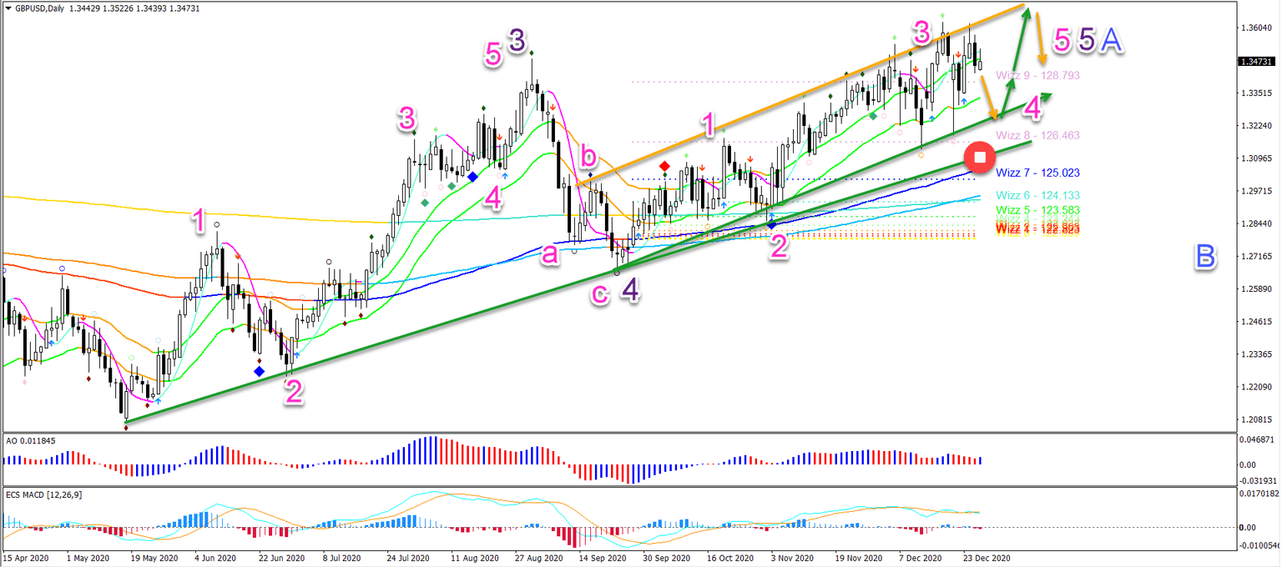Click the red down arrow above the August top
This screenshot has height=567, width=1282.
click(553, 107)
